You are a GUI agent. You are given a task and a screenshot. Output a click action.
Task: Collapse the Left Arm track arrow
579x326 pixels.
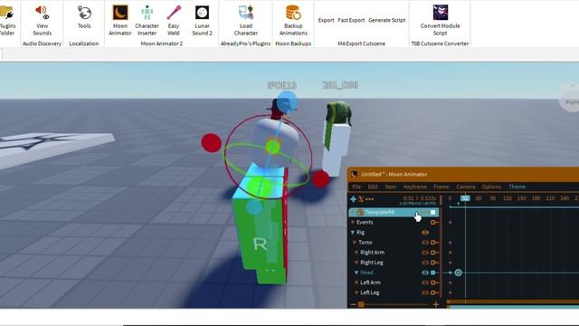click(356, 283)
